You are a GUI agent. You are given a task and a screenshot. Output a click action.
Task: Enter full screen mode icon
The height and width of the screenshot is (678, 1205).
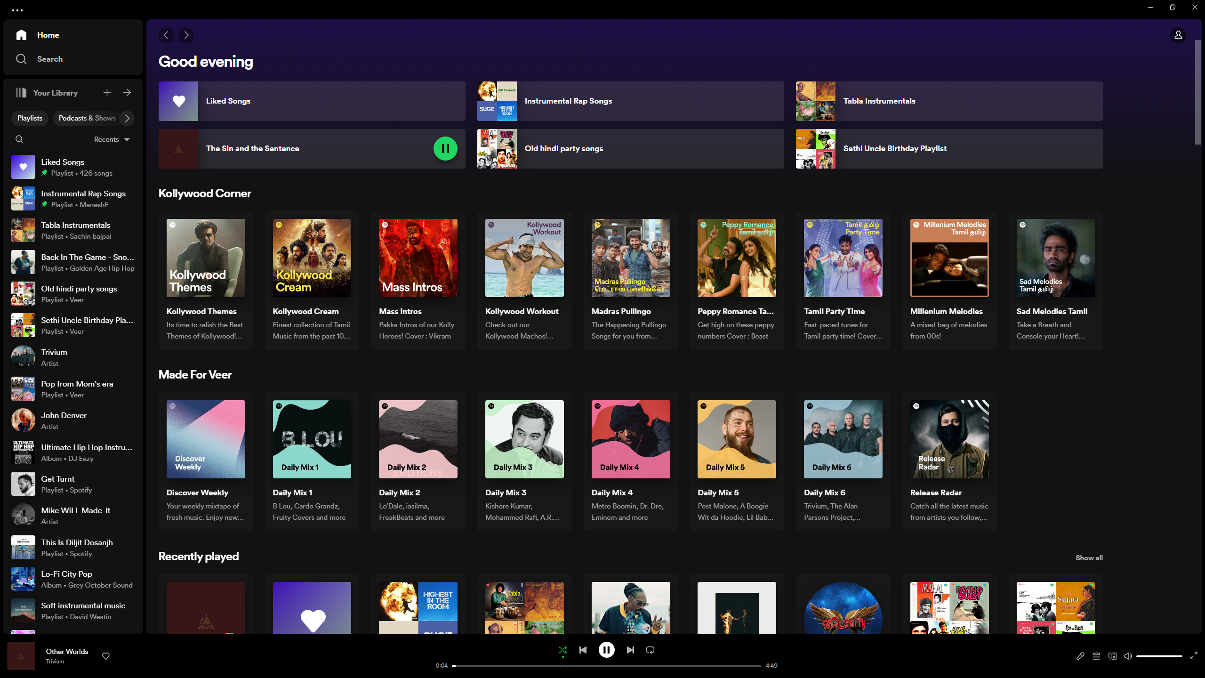click(1194, 655)
